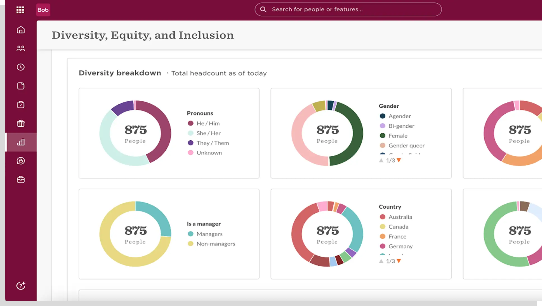Viewport: 542px width, 306px height.
Task: Click the Bob logo
Action: [43, 10]
